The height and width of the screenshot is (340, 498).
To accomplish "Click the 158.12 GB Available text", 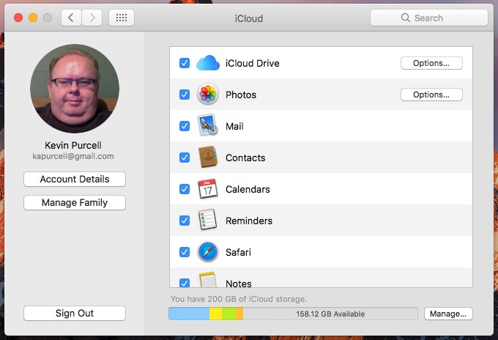I will pyautogui.click(x=330, y=314).
